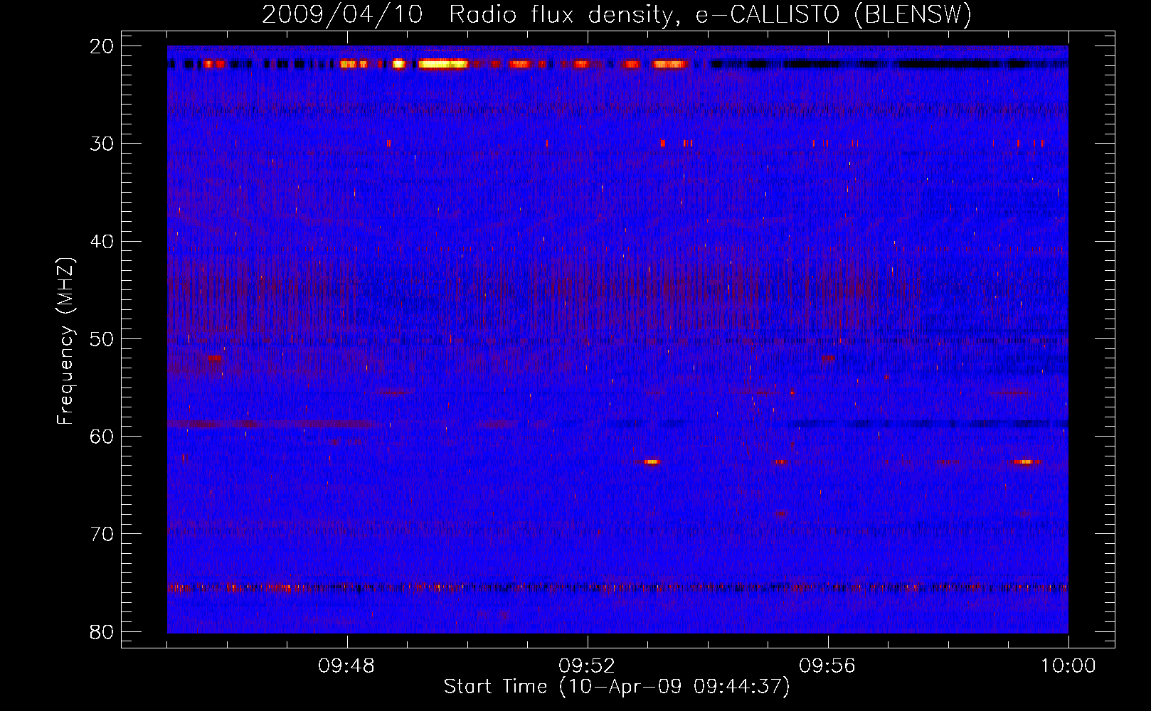Click the 'Start Time (10-Apr-09 09:44:37)' axis label
The width and height of the screenshot is (1151, 711).
617,687
